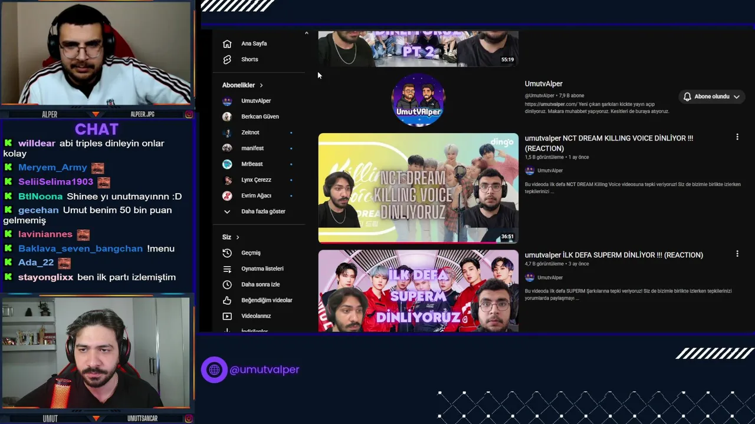The height and width of the screenshot is (424, 755).
Task: Select Evrim Ağacı channel avatar
Action: pos(227,196)
